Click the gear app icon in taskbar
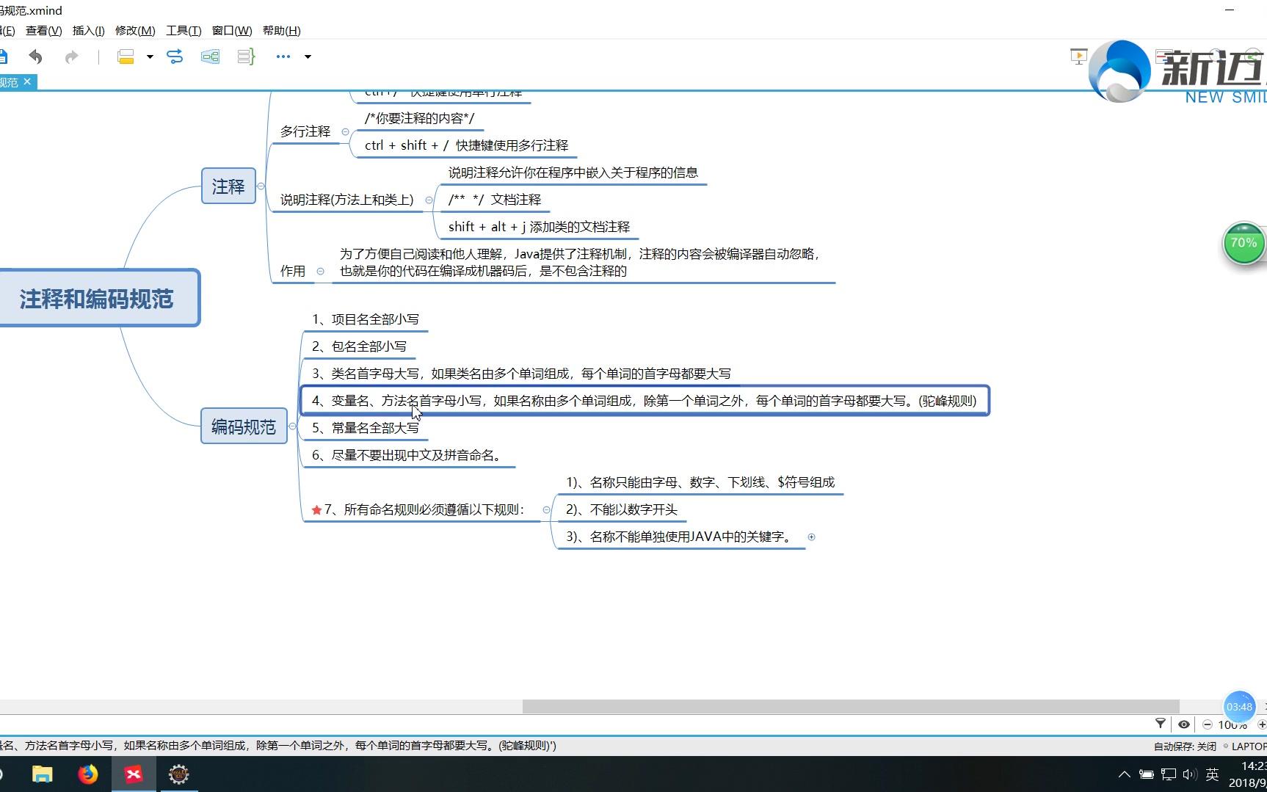Screen dimensions: 1267x792 (x=179, y=774)
